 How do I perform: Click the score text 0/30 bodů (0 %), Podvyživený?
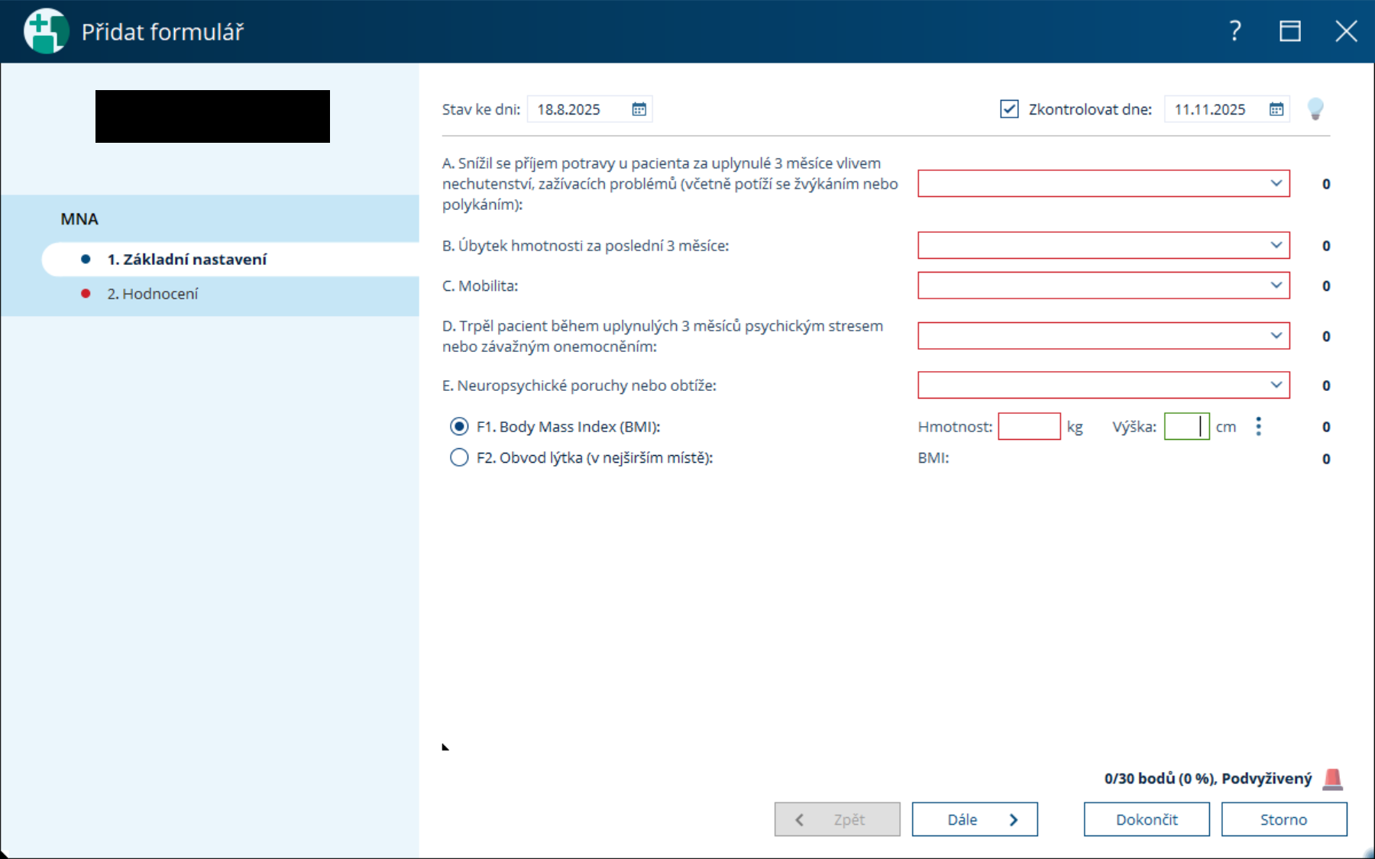pyautogui.click(x=1208, y=779)
